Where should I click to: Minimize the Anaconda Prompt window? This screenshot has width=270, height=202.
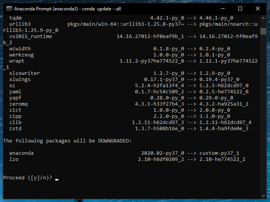[x=223, y=8]
